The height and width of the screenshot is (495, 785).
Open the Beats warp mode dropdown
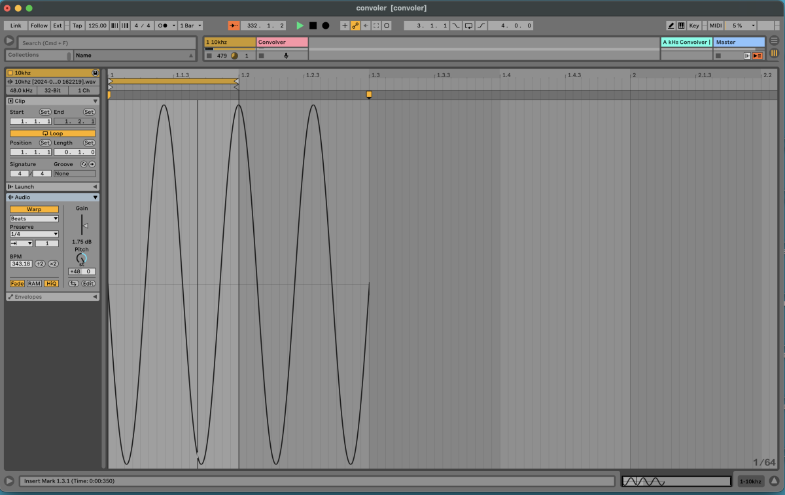(34, 218)
